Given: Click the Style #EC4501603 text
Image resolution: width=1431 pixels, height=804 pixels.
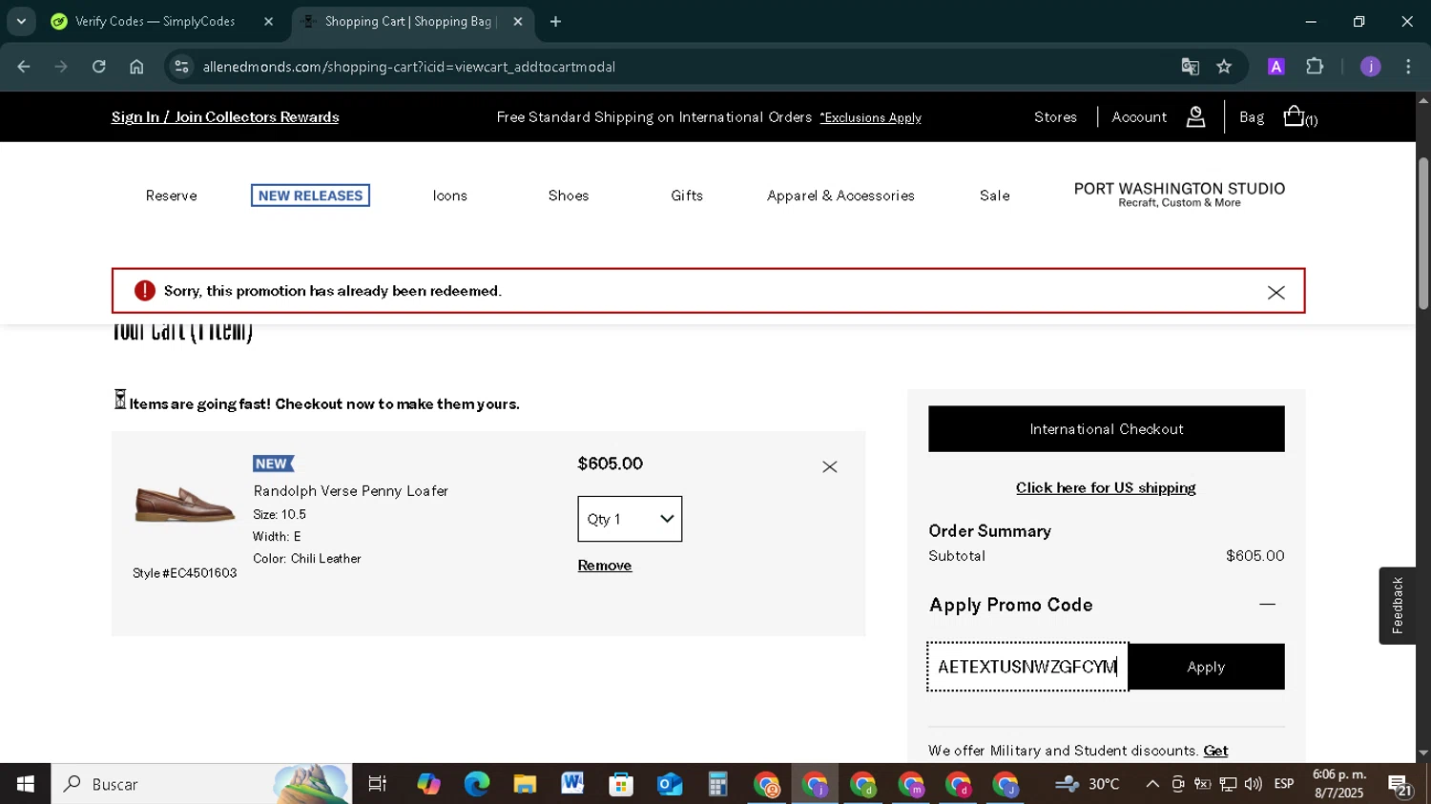Looking at the screenshot, I should point(184,573).
